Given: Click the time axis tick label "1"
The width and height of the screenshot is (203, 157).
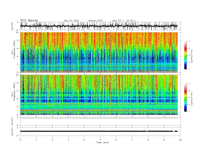Looking at the screenshot, I should click(x=36, y=140).
